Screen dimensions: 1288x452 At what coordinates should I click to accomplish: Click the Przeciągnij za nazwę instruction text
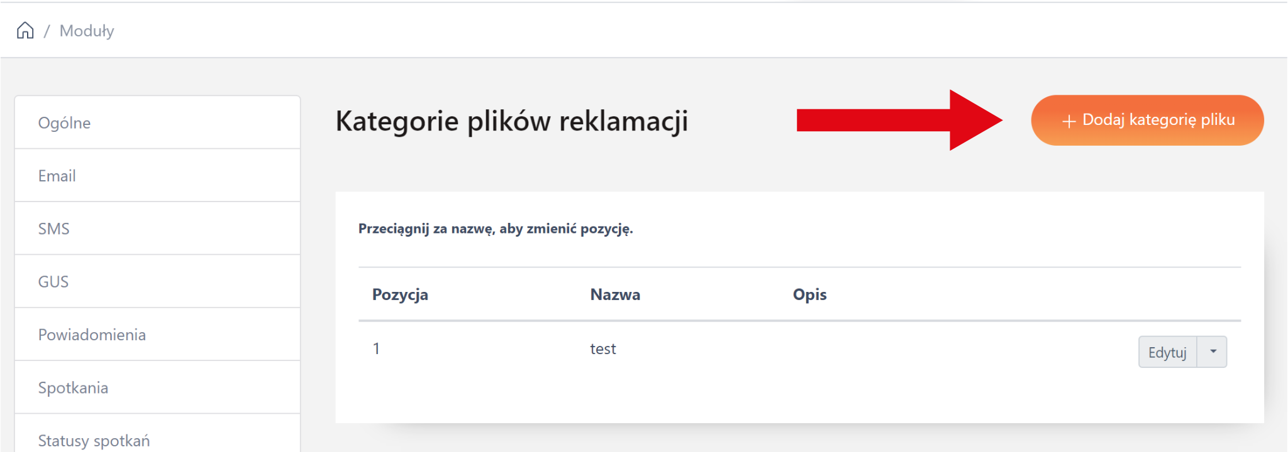(496, 229)
